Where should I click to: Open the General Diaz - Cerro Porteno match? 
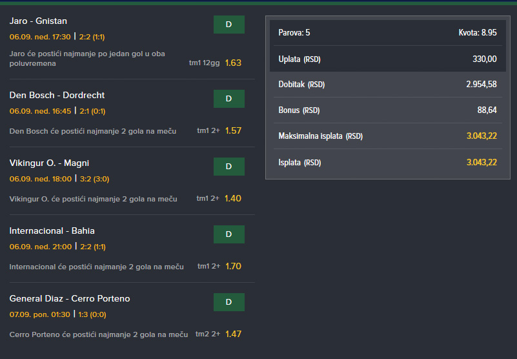pyautogui.click(x=70, y=299)
